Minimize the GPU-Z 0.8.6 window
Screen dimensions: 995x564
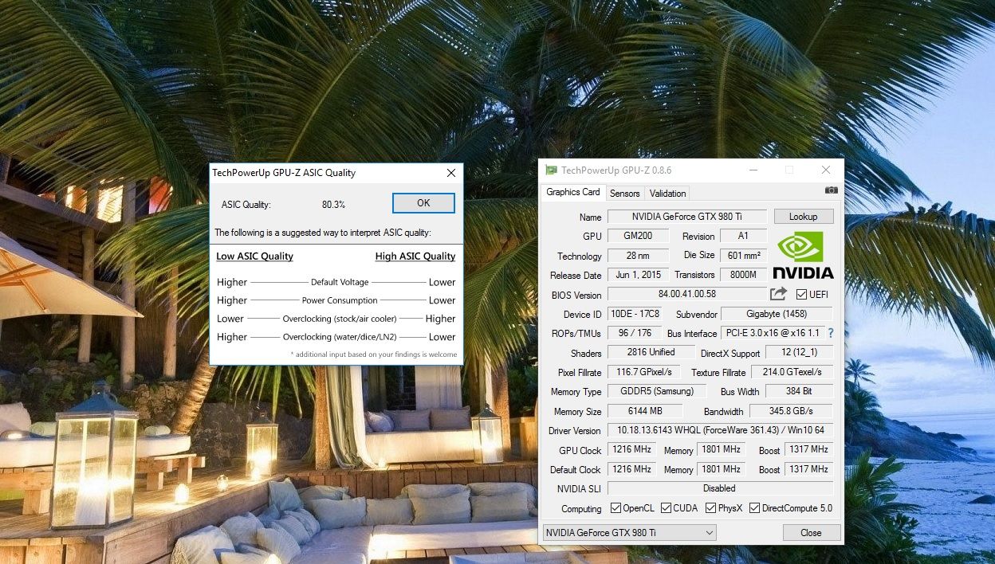coord(753,170)
